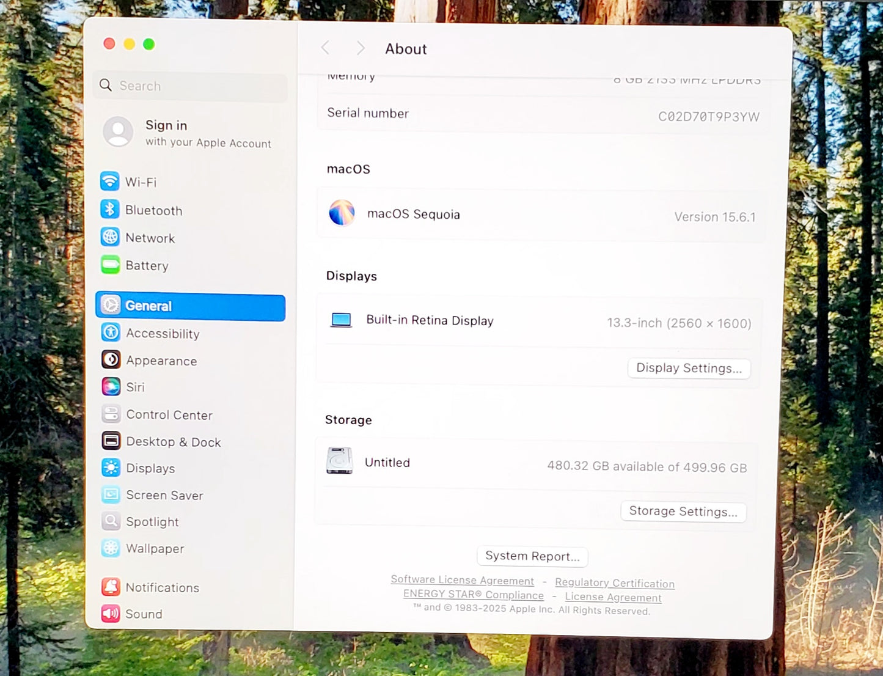Open the System Report… button
This screenshot has width=883, height=676.
point(532,556)
